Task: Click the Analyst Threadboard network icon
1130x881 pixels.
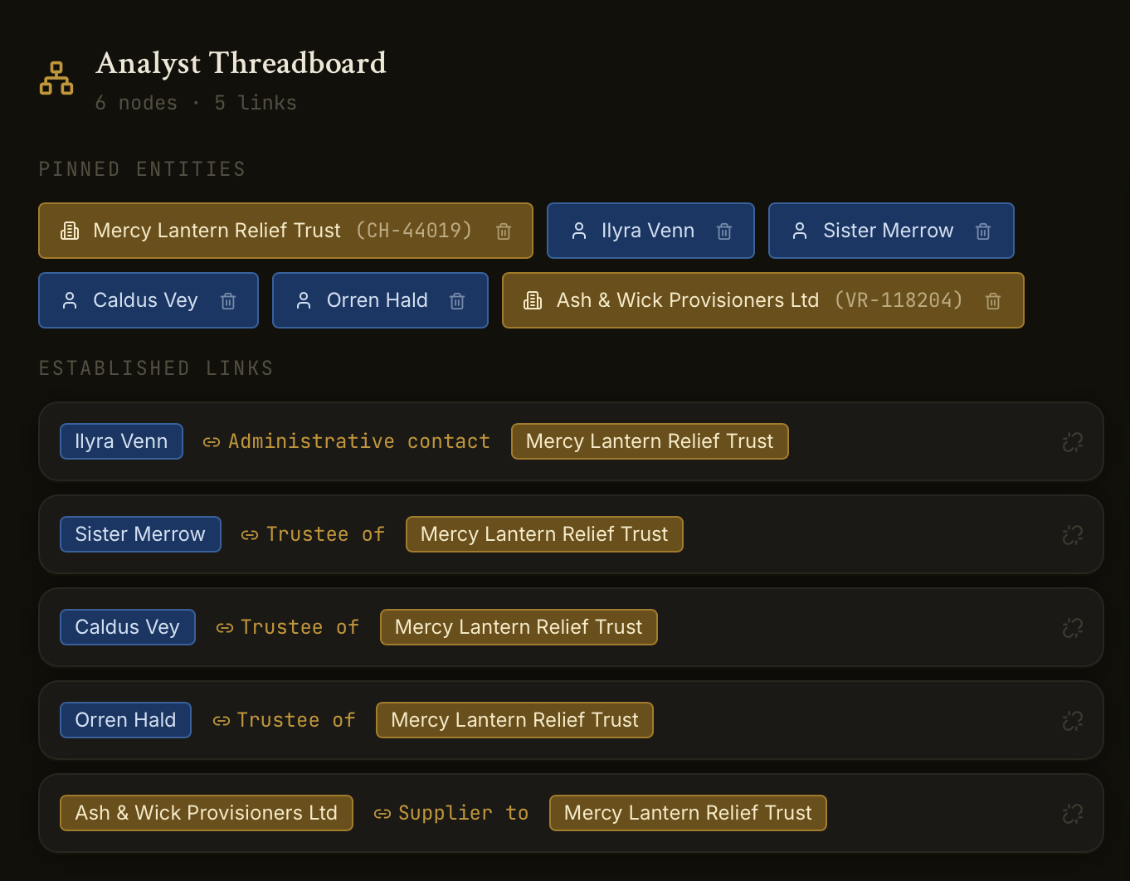Action: (56, 78)
